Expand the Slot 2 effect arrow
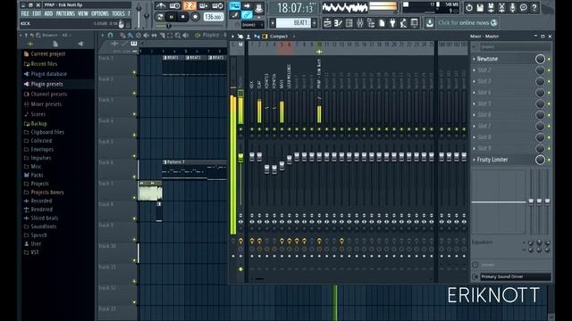This screenshot has height=321, width=572. [474, 70]
